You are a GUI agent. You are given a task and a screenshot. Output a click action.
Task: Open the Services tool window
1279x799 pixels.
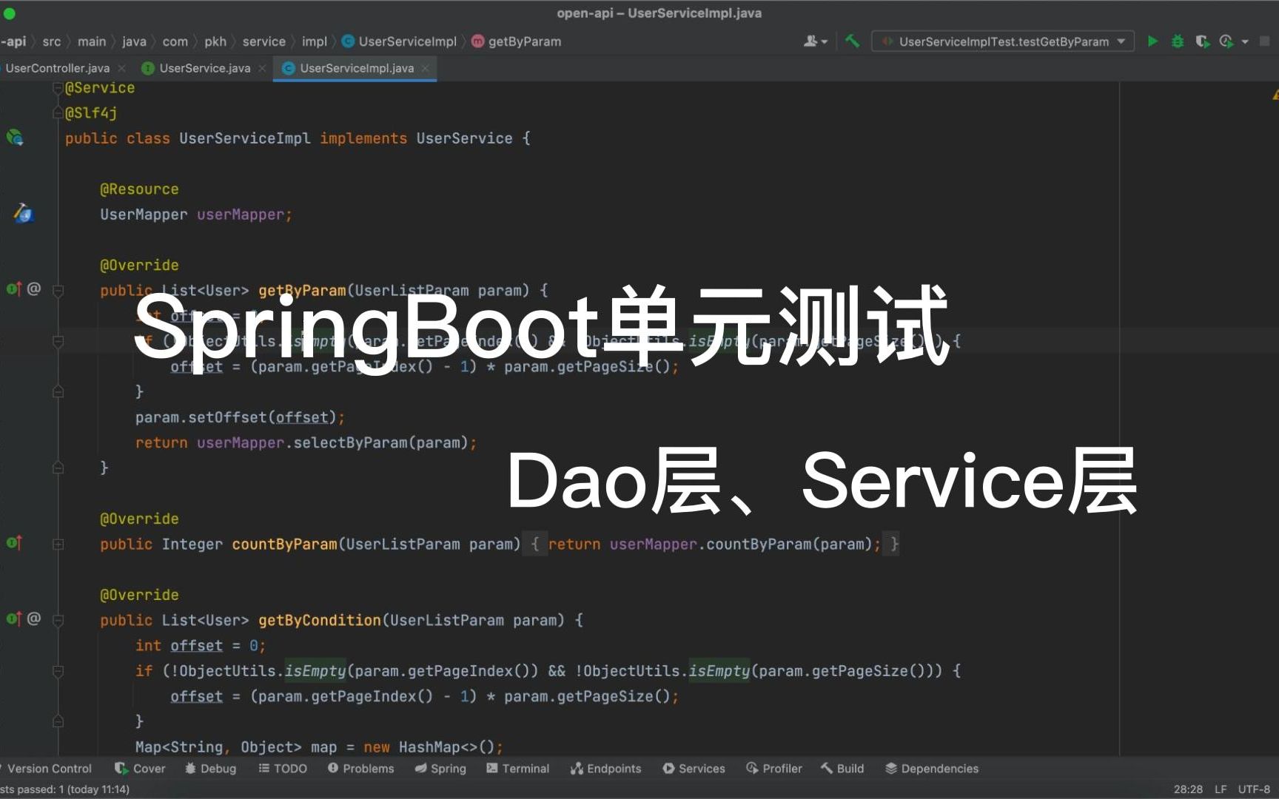[x=694, y=769]
